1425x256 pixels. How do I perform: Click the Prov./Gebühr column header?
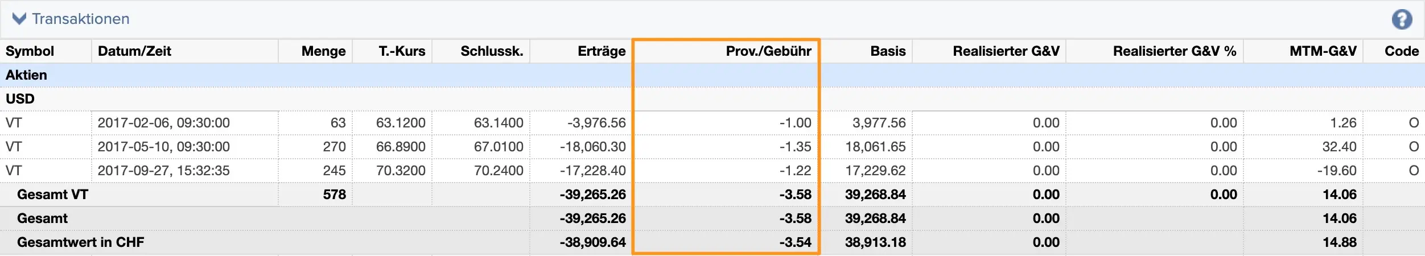click(x=768, y=51)
